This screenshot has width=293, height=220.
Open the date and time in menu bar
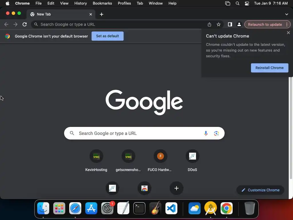point(271,3)
